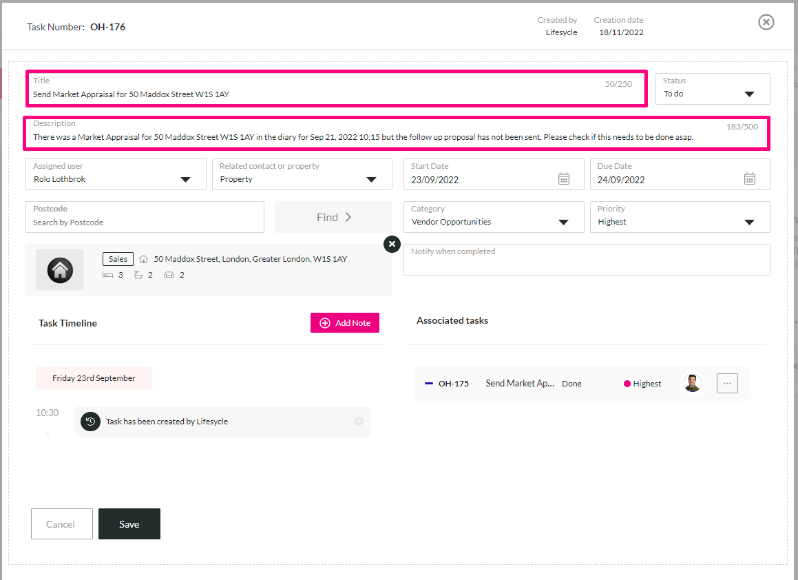Open the Start Date calendar picker
This screenshot has width=798, height=580.
(563, 178)
